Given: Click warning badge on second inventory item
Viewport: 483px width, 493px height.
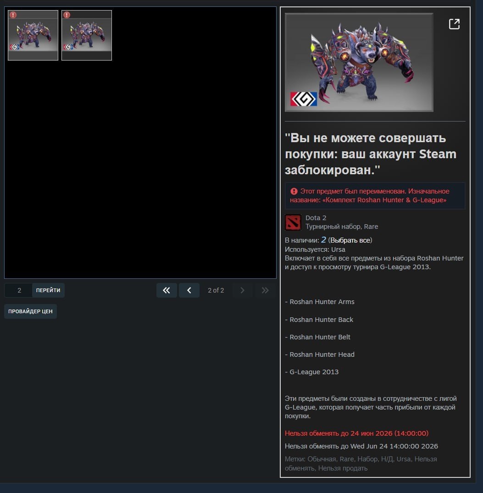Looking at the screenshot, I should [67, 15].
